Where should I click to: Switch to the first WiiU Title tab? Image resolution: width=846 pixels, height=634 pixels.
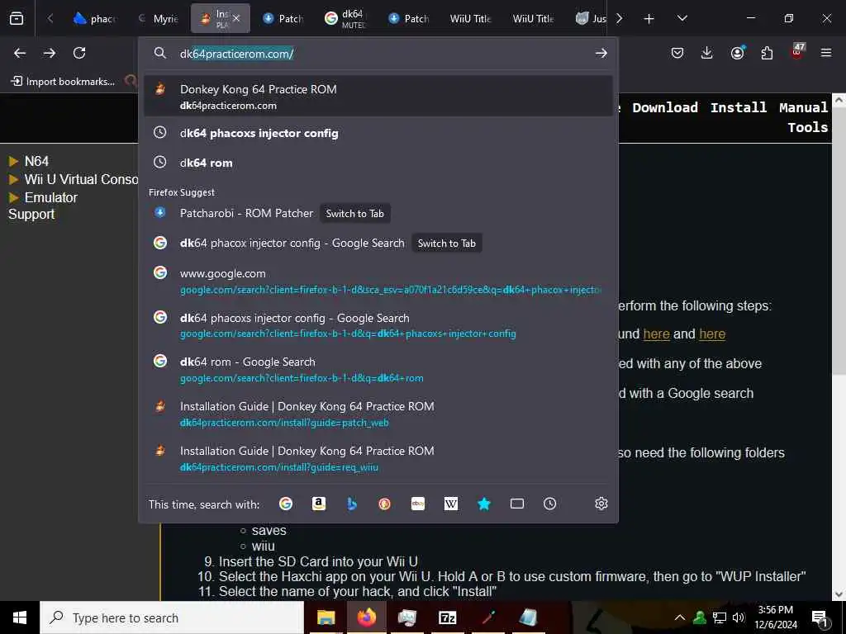tap(470, 18)
